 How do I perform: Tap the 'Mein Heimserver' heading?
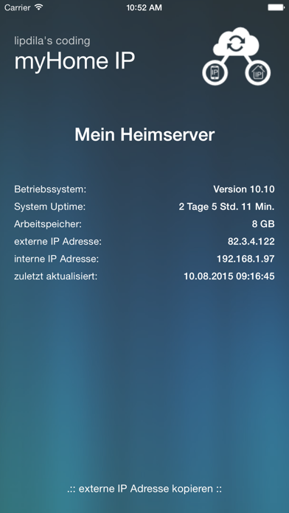tap(144, 134)
